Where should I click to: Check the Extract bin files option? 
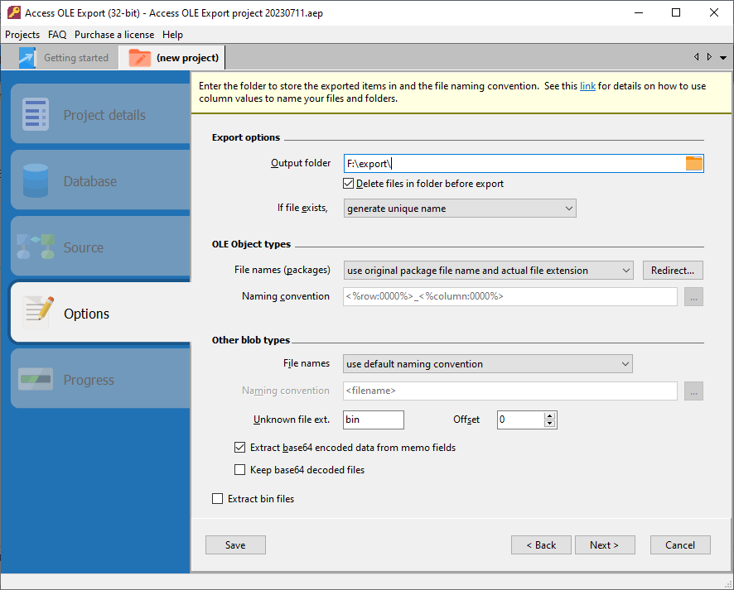[x=218, y=499]
